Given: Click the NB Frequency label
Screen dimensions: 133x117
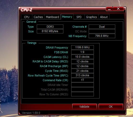Looking at the screenshot, I should coord(77,36).
